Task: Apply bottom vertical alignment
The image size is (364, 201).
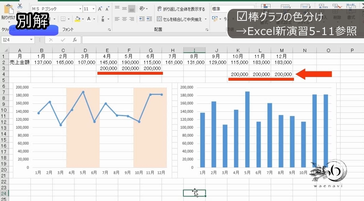Action: [x=132, y=9]
